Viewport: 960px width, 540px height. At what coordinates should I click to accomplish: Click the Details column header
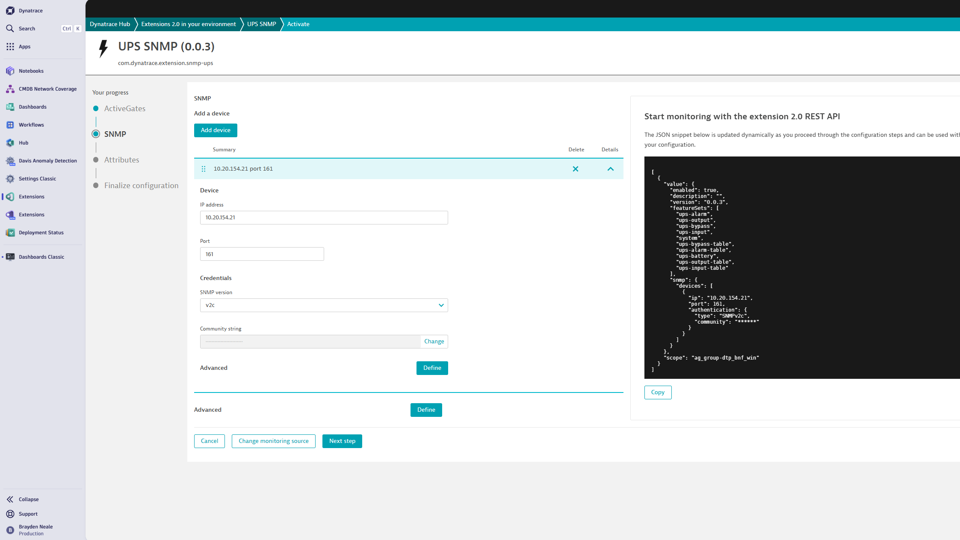[610, 150]
